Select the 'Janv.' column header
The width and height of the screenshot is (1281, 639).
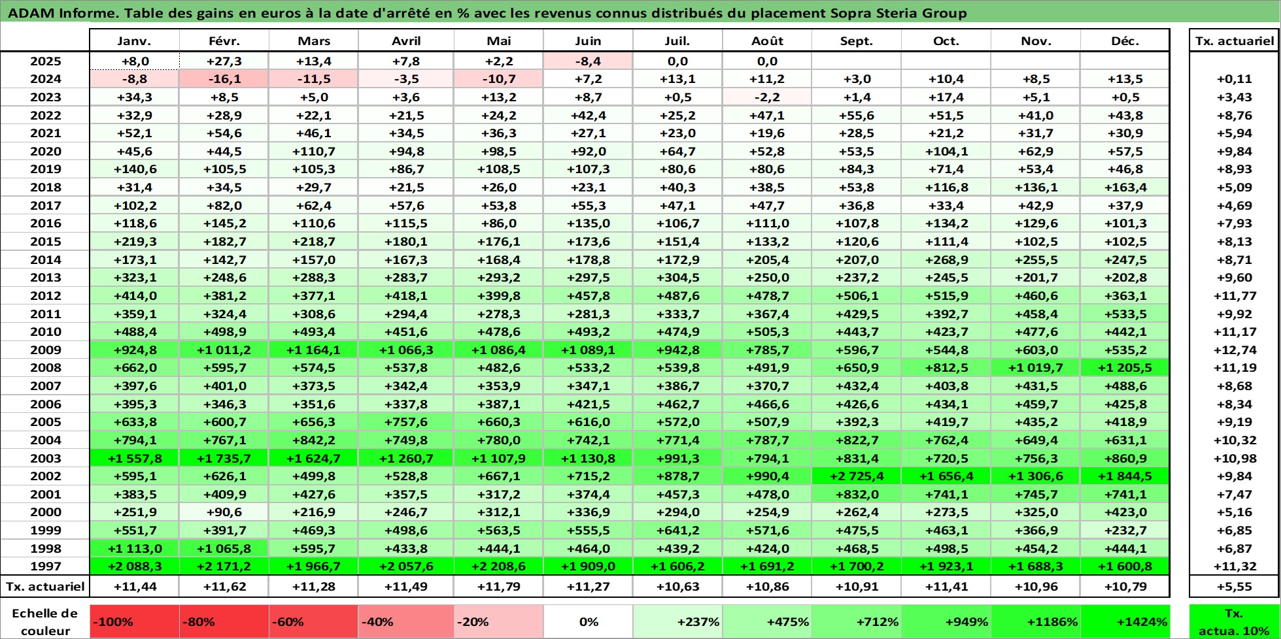[134, 41]
